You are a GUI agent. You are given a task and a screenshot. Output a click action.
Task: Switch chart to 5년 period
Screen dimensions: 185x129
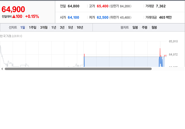pos(71,27)
